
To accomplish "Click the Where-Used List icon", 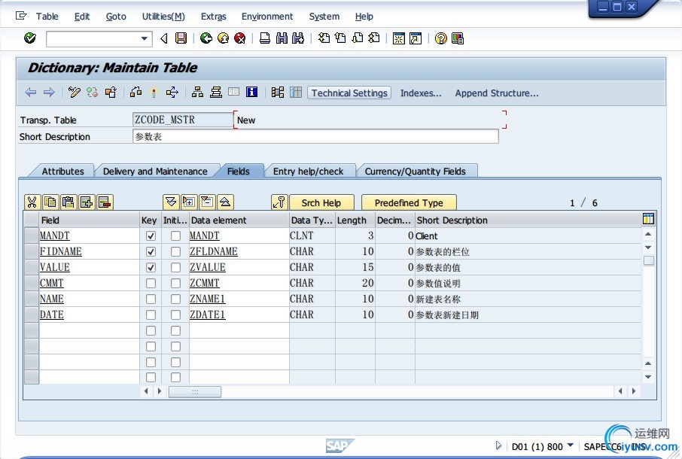I will click(172, 92).
